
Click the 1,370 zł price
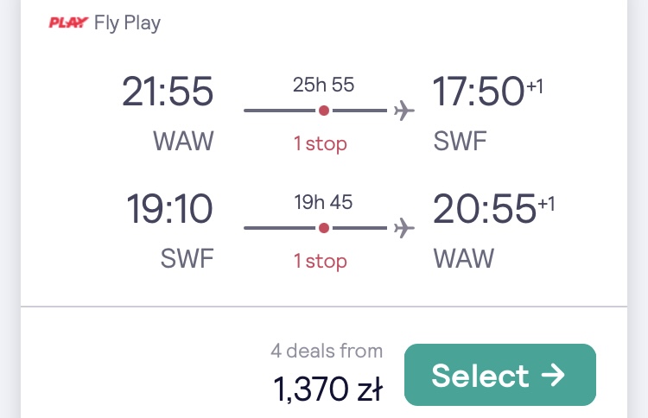coord(328,389)
